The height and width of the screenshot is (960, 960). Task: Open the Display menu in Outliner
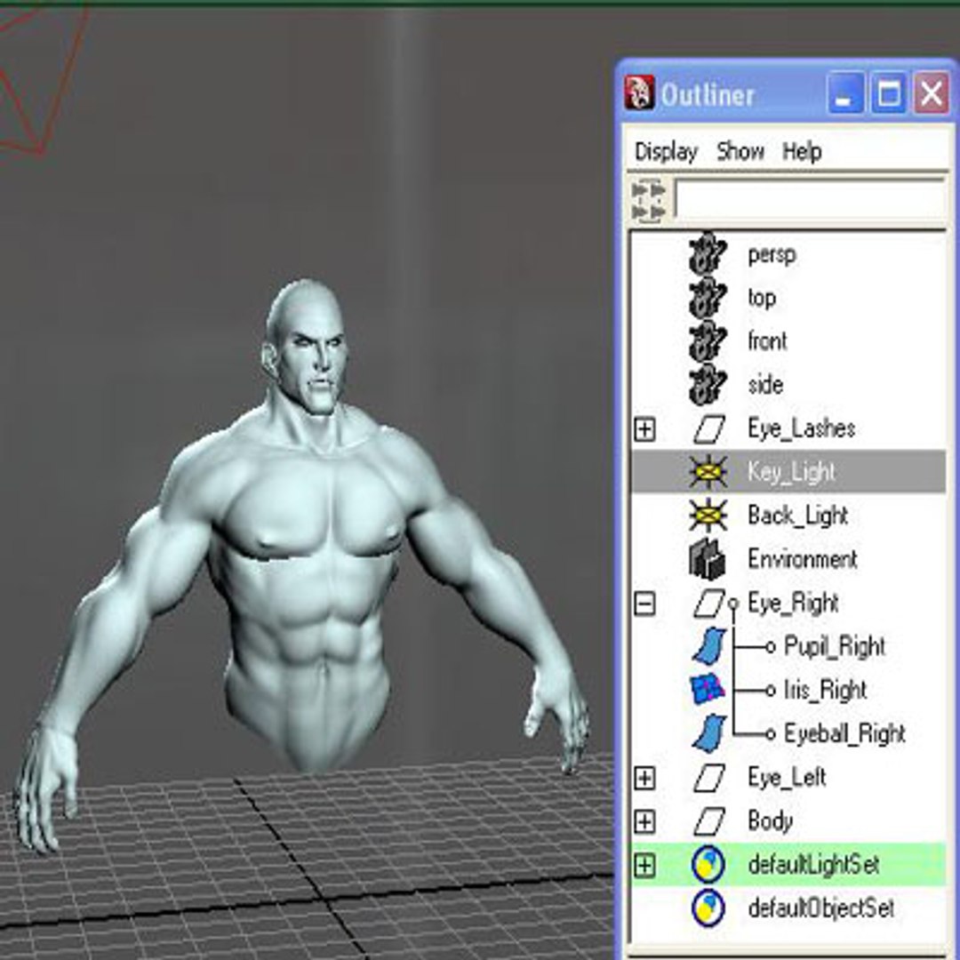[666, 151]
